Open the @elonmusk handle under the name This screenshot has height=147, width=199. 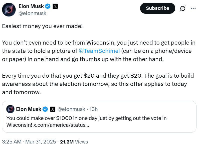[x=32, y=13]
